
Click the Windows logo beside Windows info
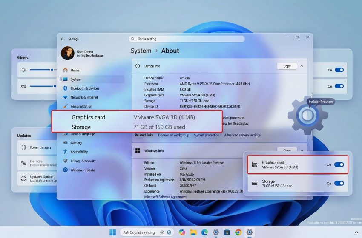138,151
